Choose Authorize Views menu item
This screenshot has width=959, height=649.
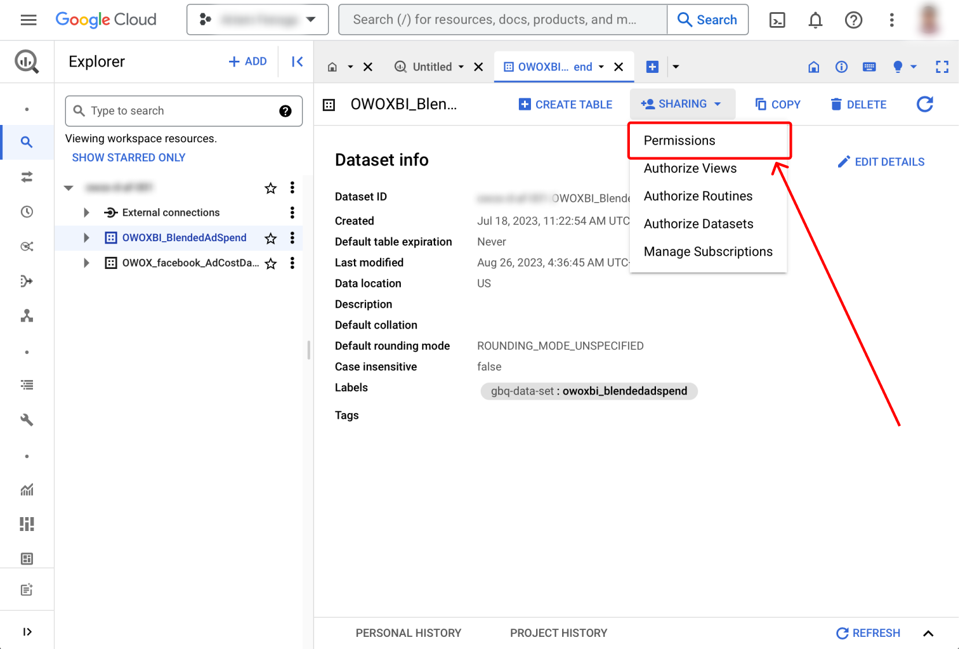[x=709, y=168]
